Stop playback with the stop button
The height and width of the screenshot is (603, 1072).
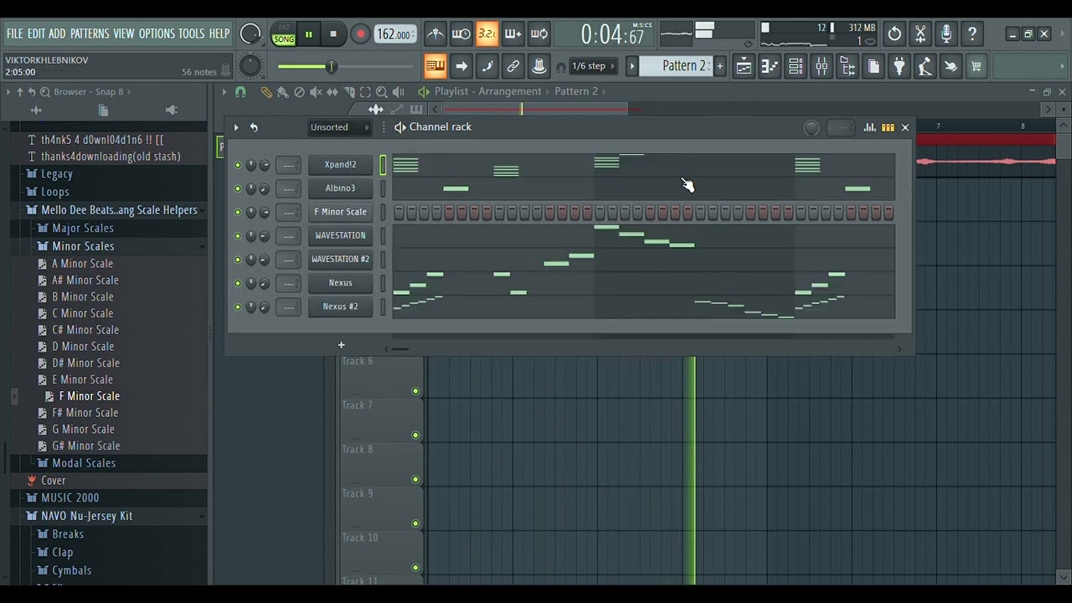tap(333, 34)
